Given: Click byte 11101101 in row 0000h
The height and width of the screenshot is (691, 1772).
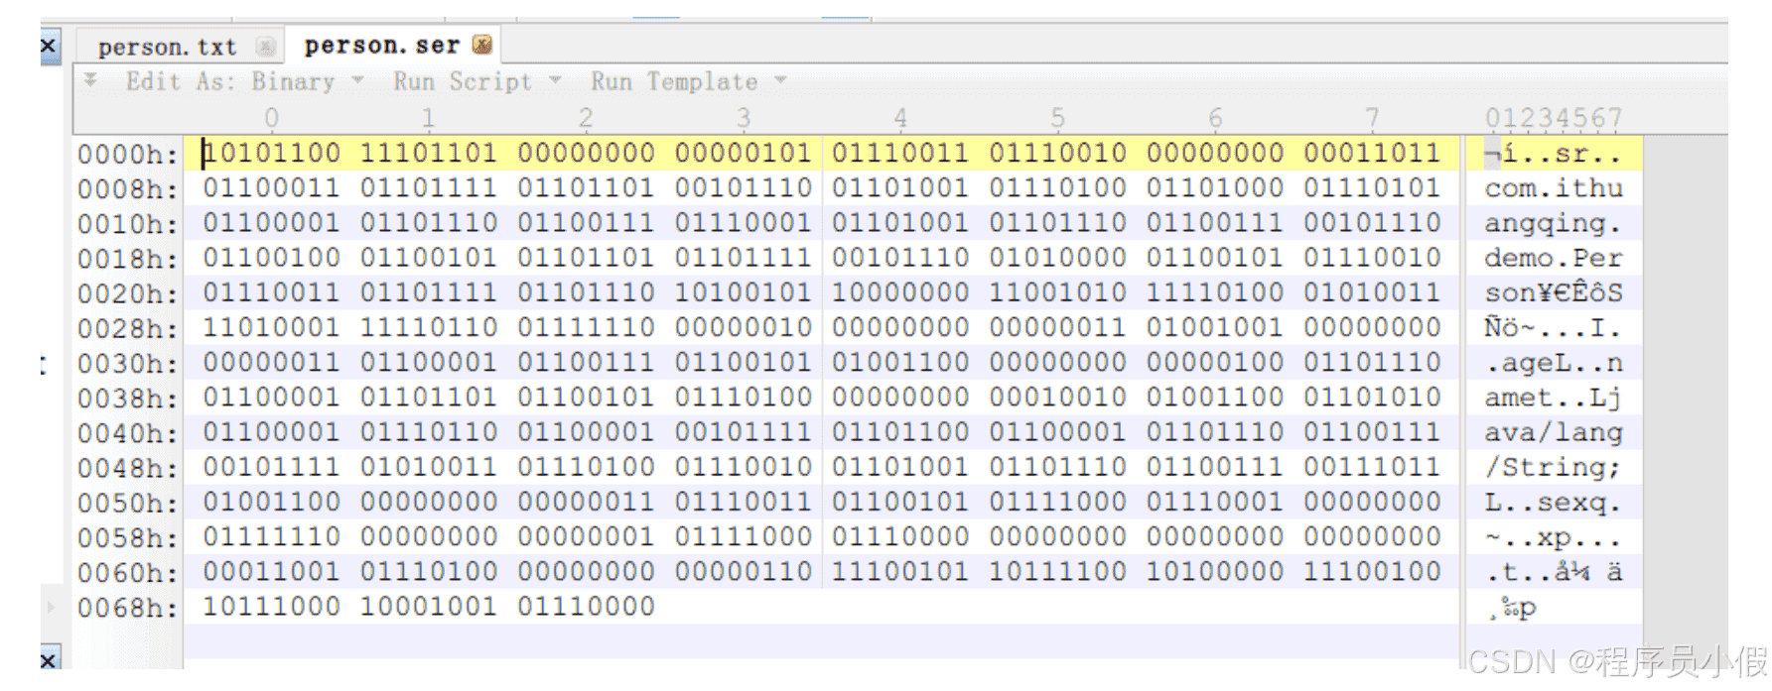Looking at the screenshot, I should pyautogui.click(x=428, y=153).
